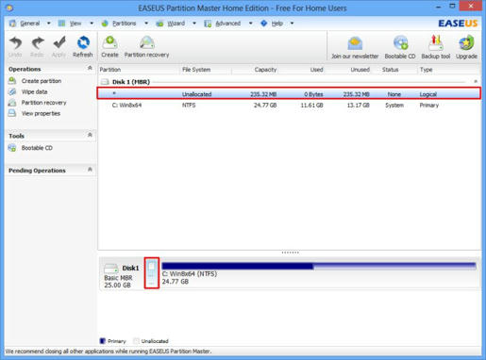Launch the Backup tool icon
Image resolution: width=486 pixels, height=360 pixels.
(x=436, y=43)
